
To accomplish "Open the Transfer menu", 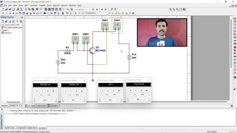I will [x=42, y=6].
